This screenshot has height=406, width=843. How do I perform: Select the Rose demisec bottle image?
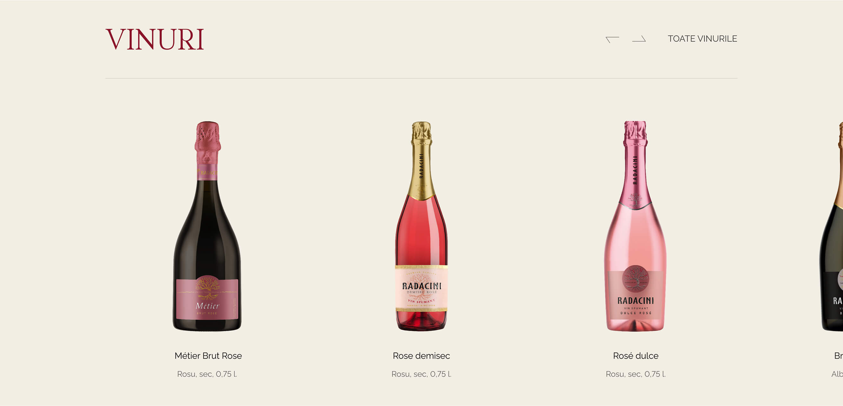pos(421,226)
